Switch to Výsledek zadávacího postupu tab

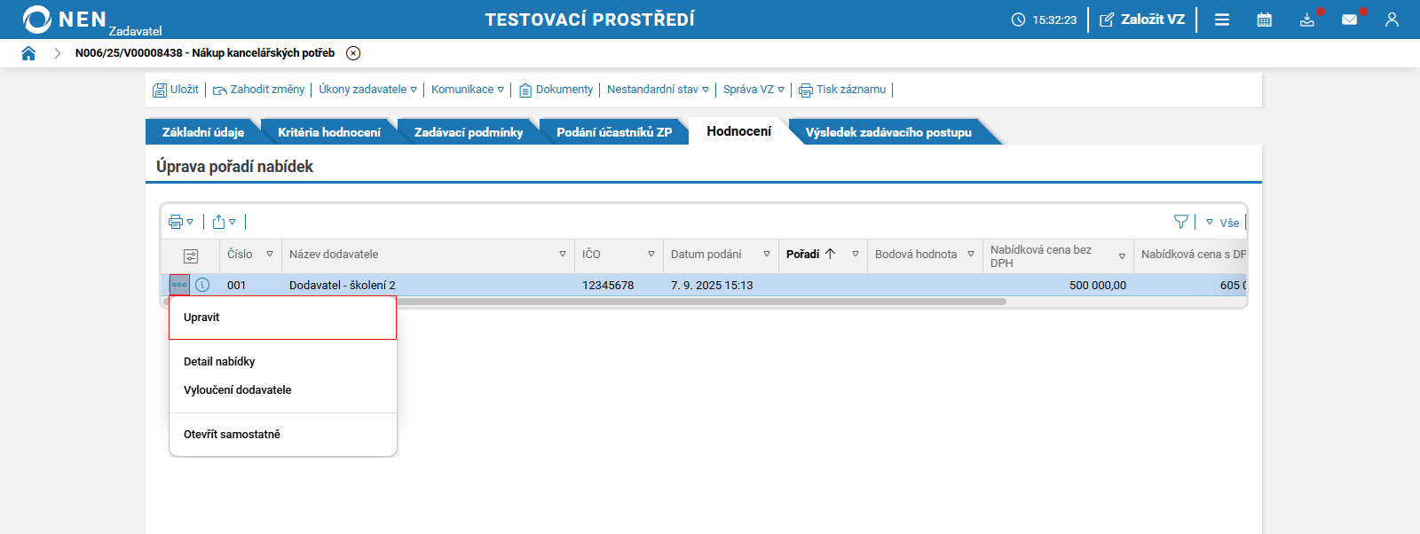point(888,132)
